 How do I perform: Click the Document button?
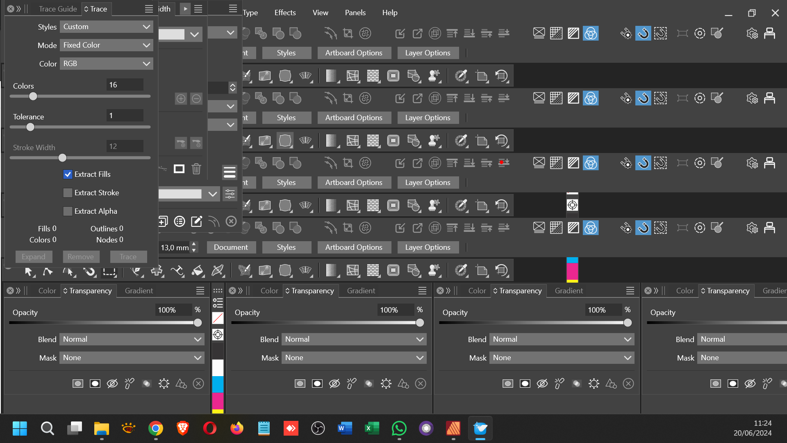[231, 247]
